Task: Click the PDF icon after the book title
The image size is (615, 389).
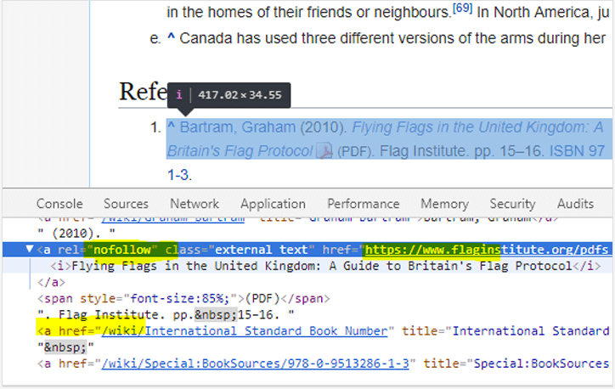Action: coord(324,152)
